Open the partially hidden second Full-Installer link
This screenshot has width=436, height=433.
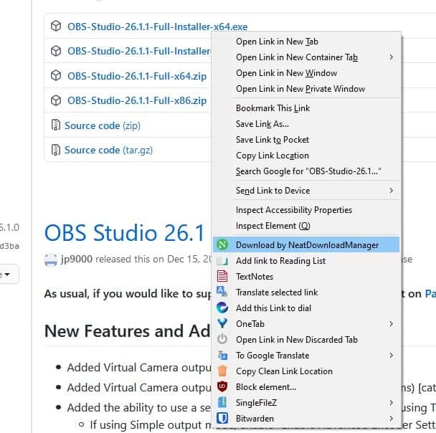[139, 51]
